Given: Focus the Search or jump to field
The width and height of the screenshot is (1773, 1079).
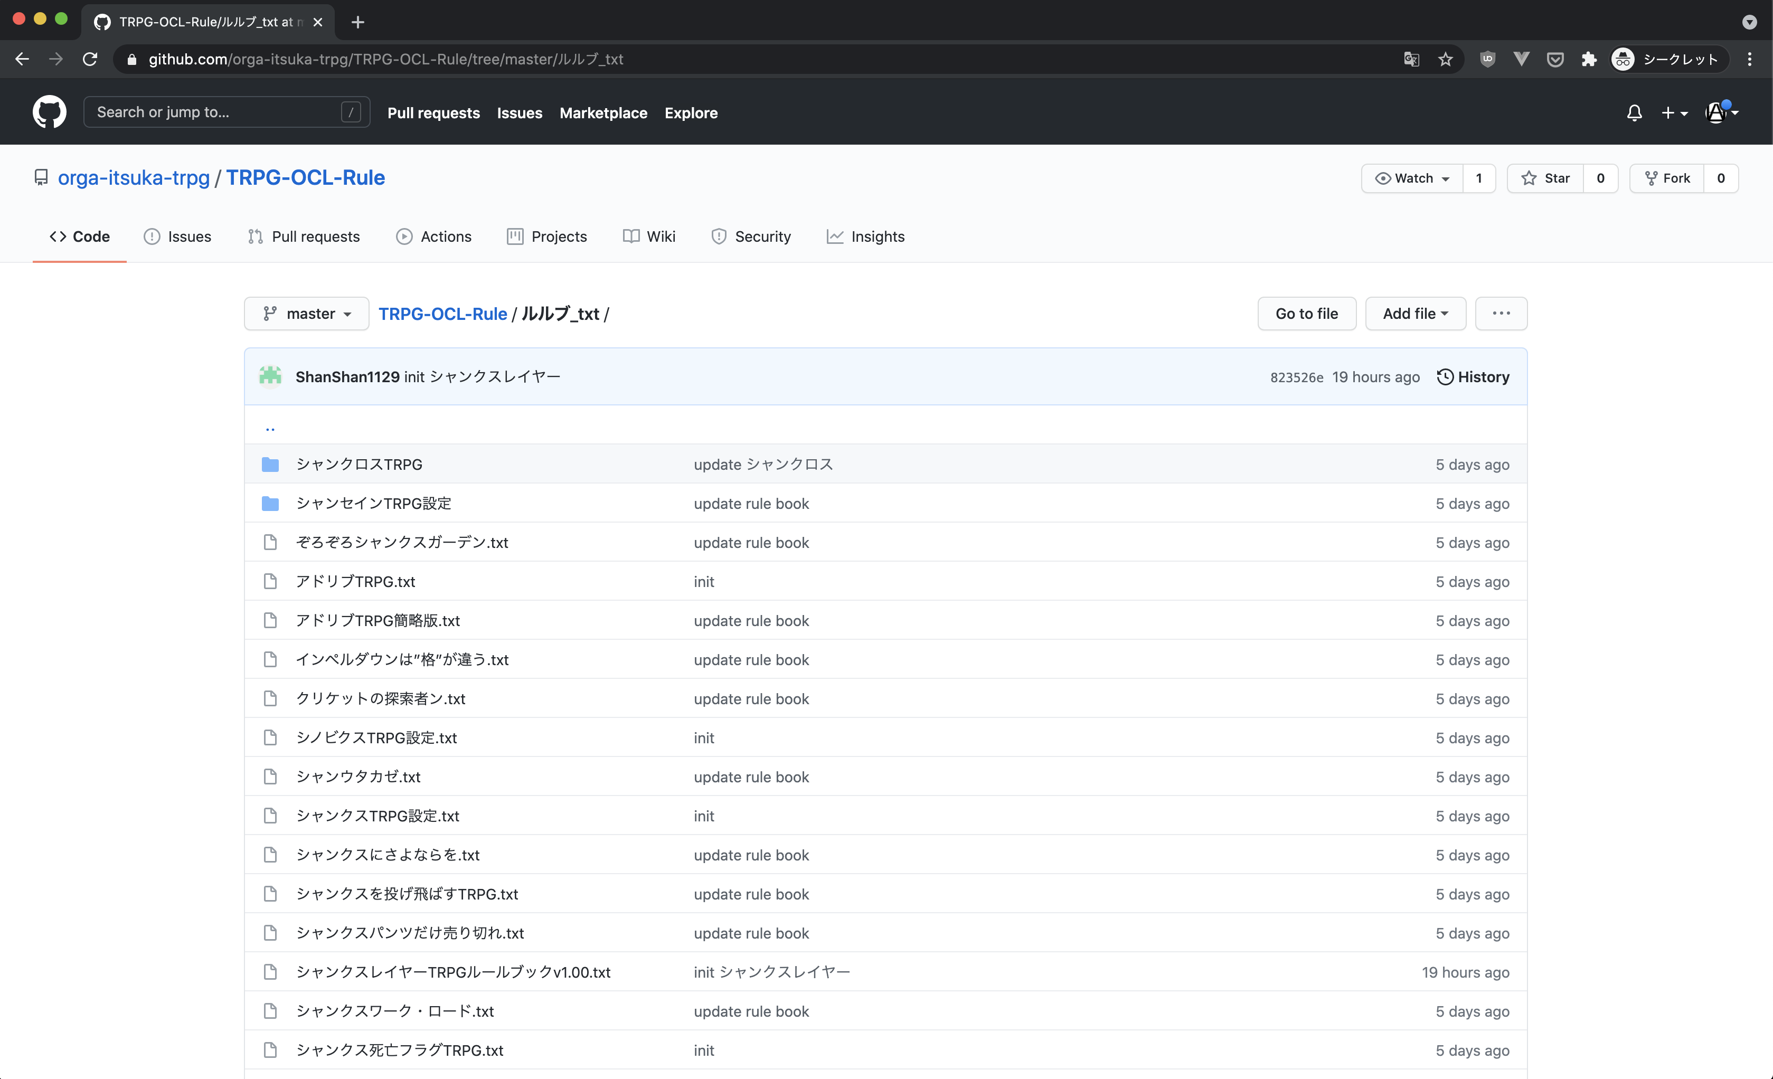Looking at the screenshot, I should pos(216,112).
